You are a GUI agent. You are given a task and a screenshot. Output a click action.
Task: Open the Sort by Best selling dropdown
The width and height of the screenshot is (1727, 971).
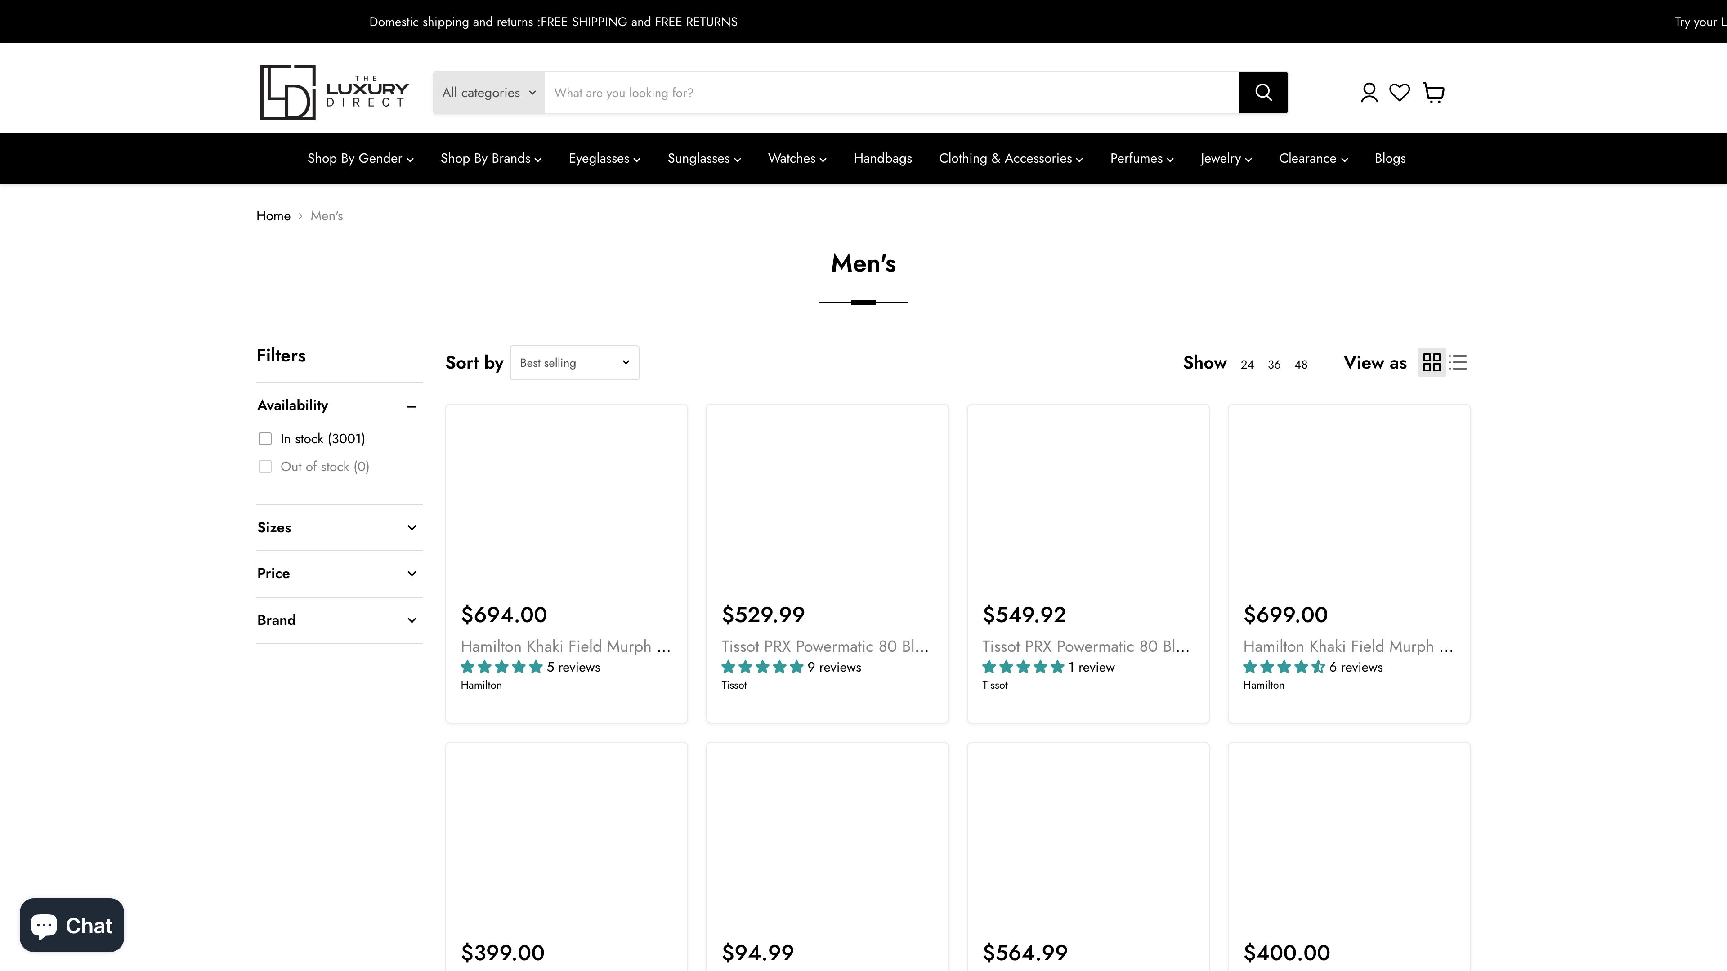[x=574, y=362]
